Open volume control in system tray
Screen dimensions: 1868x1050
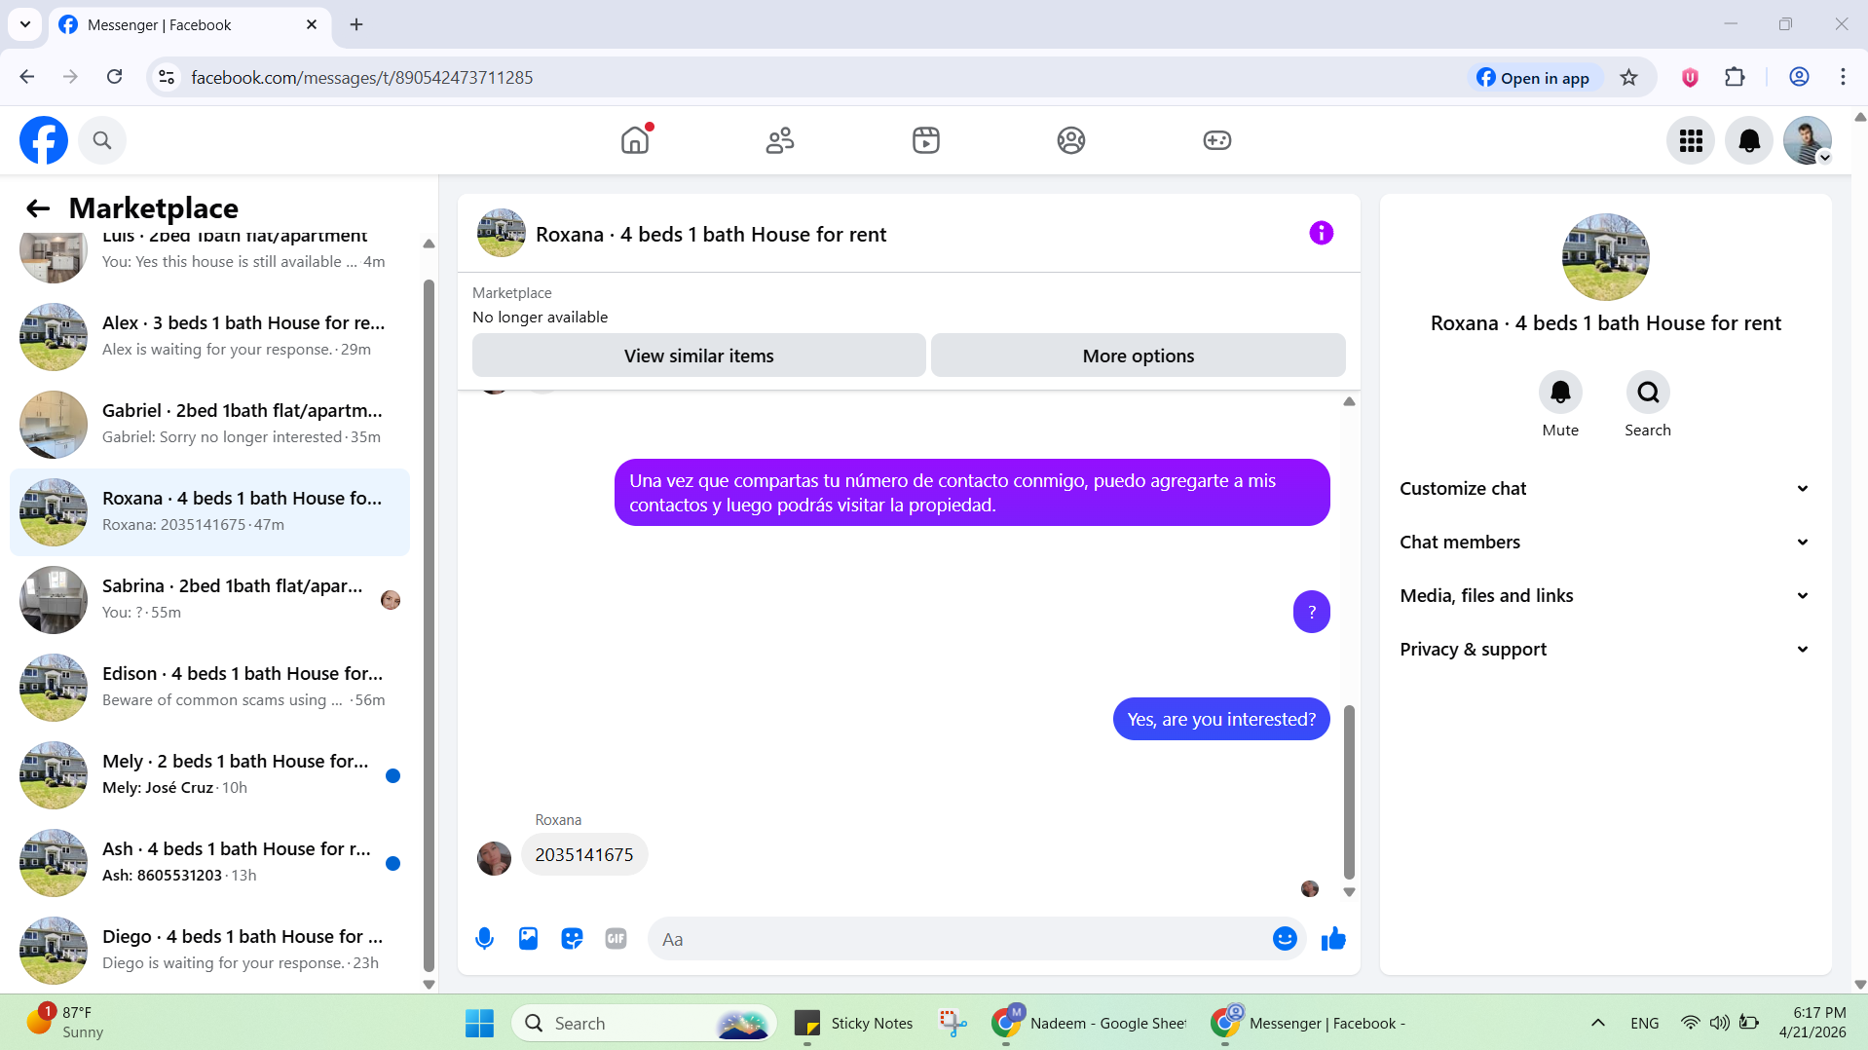(x=1720, y=1023)
